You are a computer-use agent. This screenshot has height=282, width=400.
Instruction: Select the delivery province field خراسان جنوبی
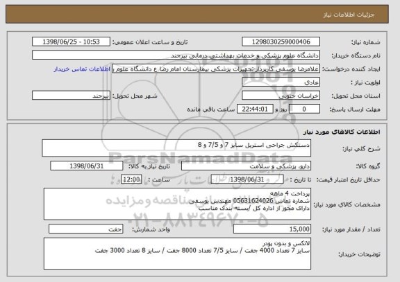281,96
